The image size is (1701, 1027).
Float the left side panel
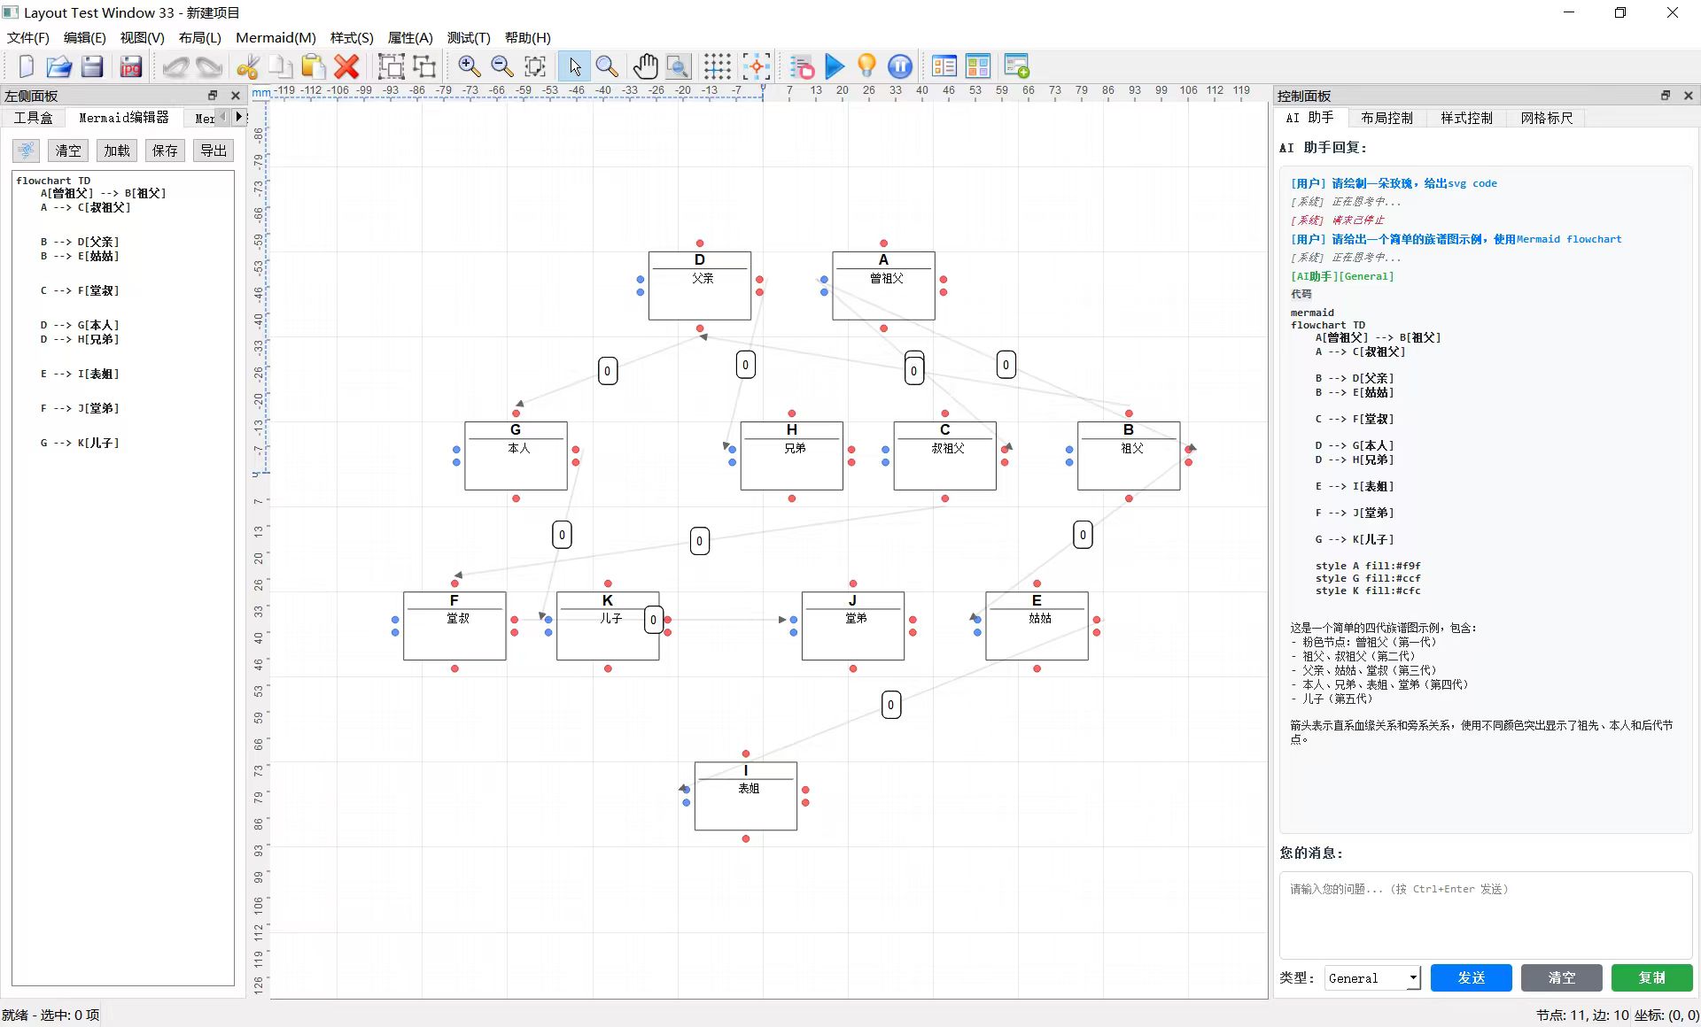[x=213, y=96]
